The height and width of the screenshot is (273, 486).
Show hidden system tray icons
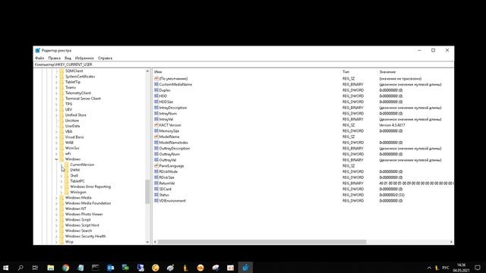click(429, 268)
